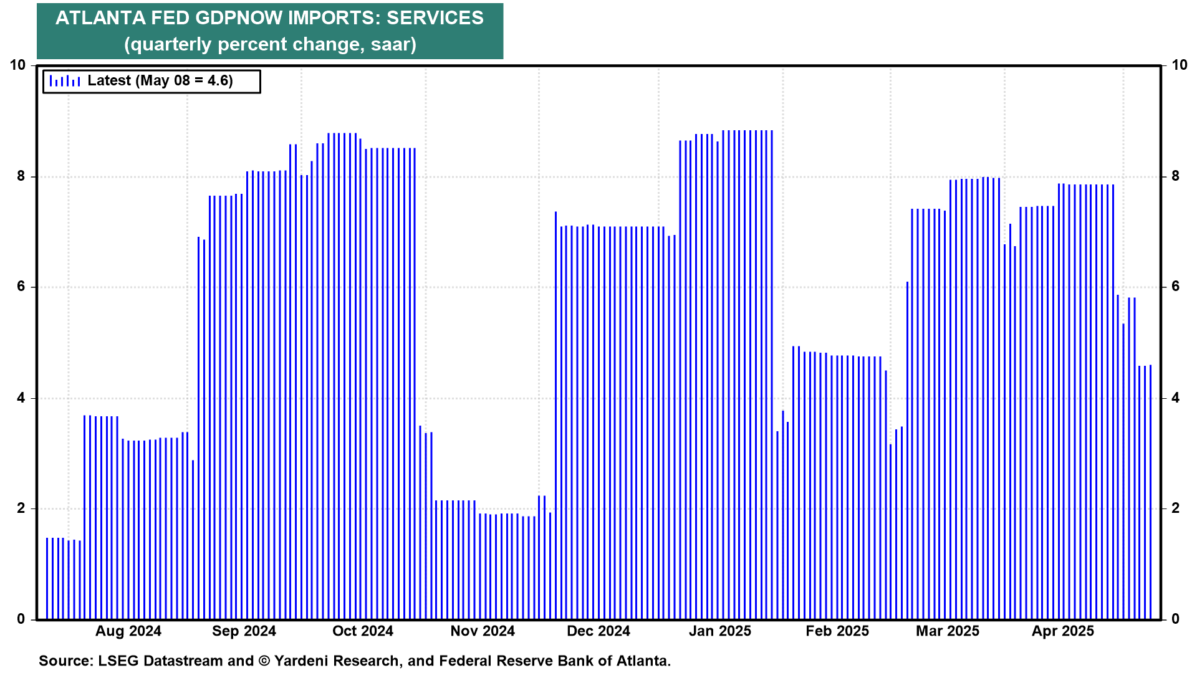1197x673 pixels.
Task: Select the Oct 2024 axis label
Action: [x=363, y=631]
